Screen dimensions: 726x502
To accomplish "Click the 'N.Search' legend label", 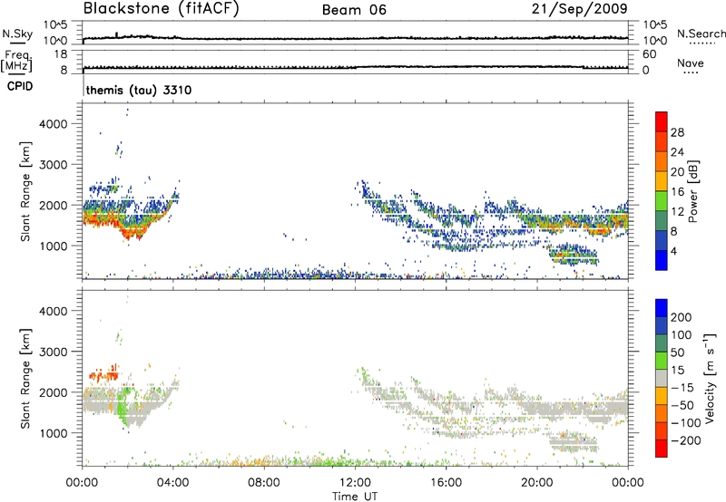I will (x=701, y=34).
